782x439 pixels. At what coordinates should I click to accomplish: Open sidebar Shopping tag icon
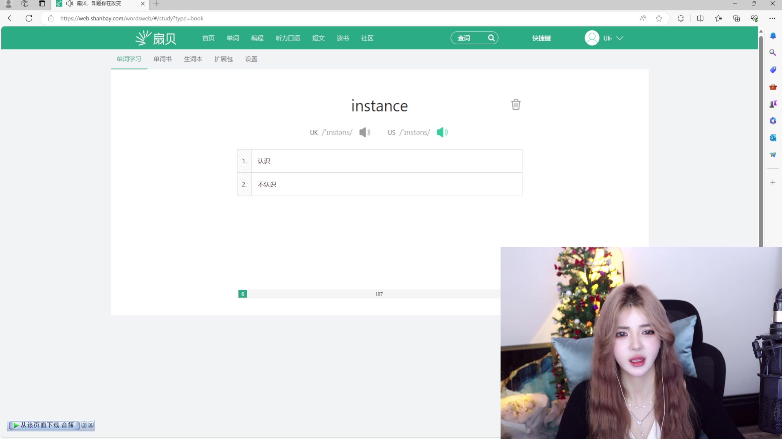click(773, 70)
